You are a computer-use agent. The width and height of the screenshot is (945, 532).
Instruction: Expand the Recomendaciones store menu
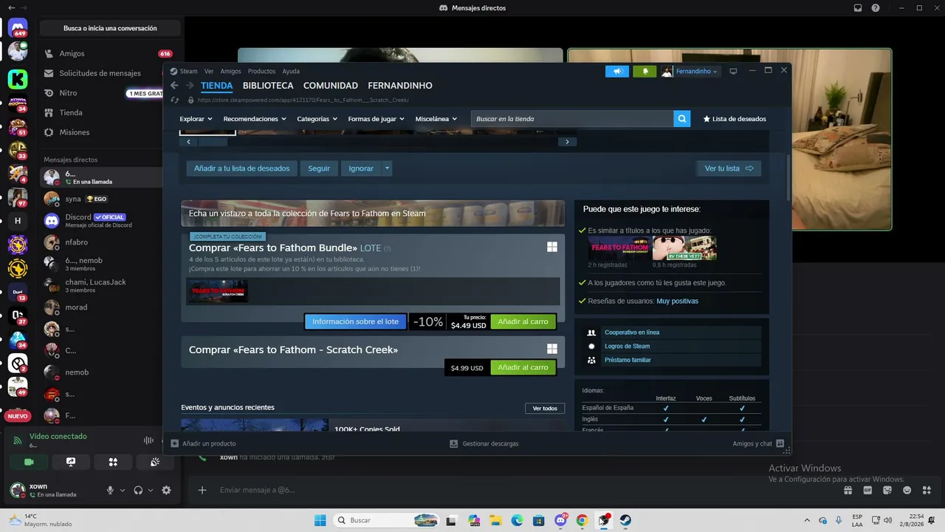tap(255, 119)
